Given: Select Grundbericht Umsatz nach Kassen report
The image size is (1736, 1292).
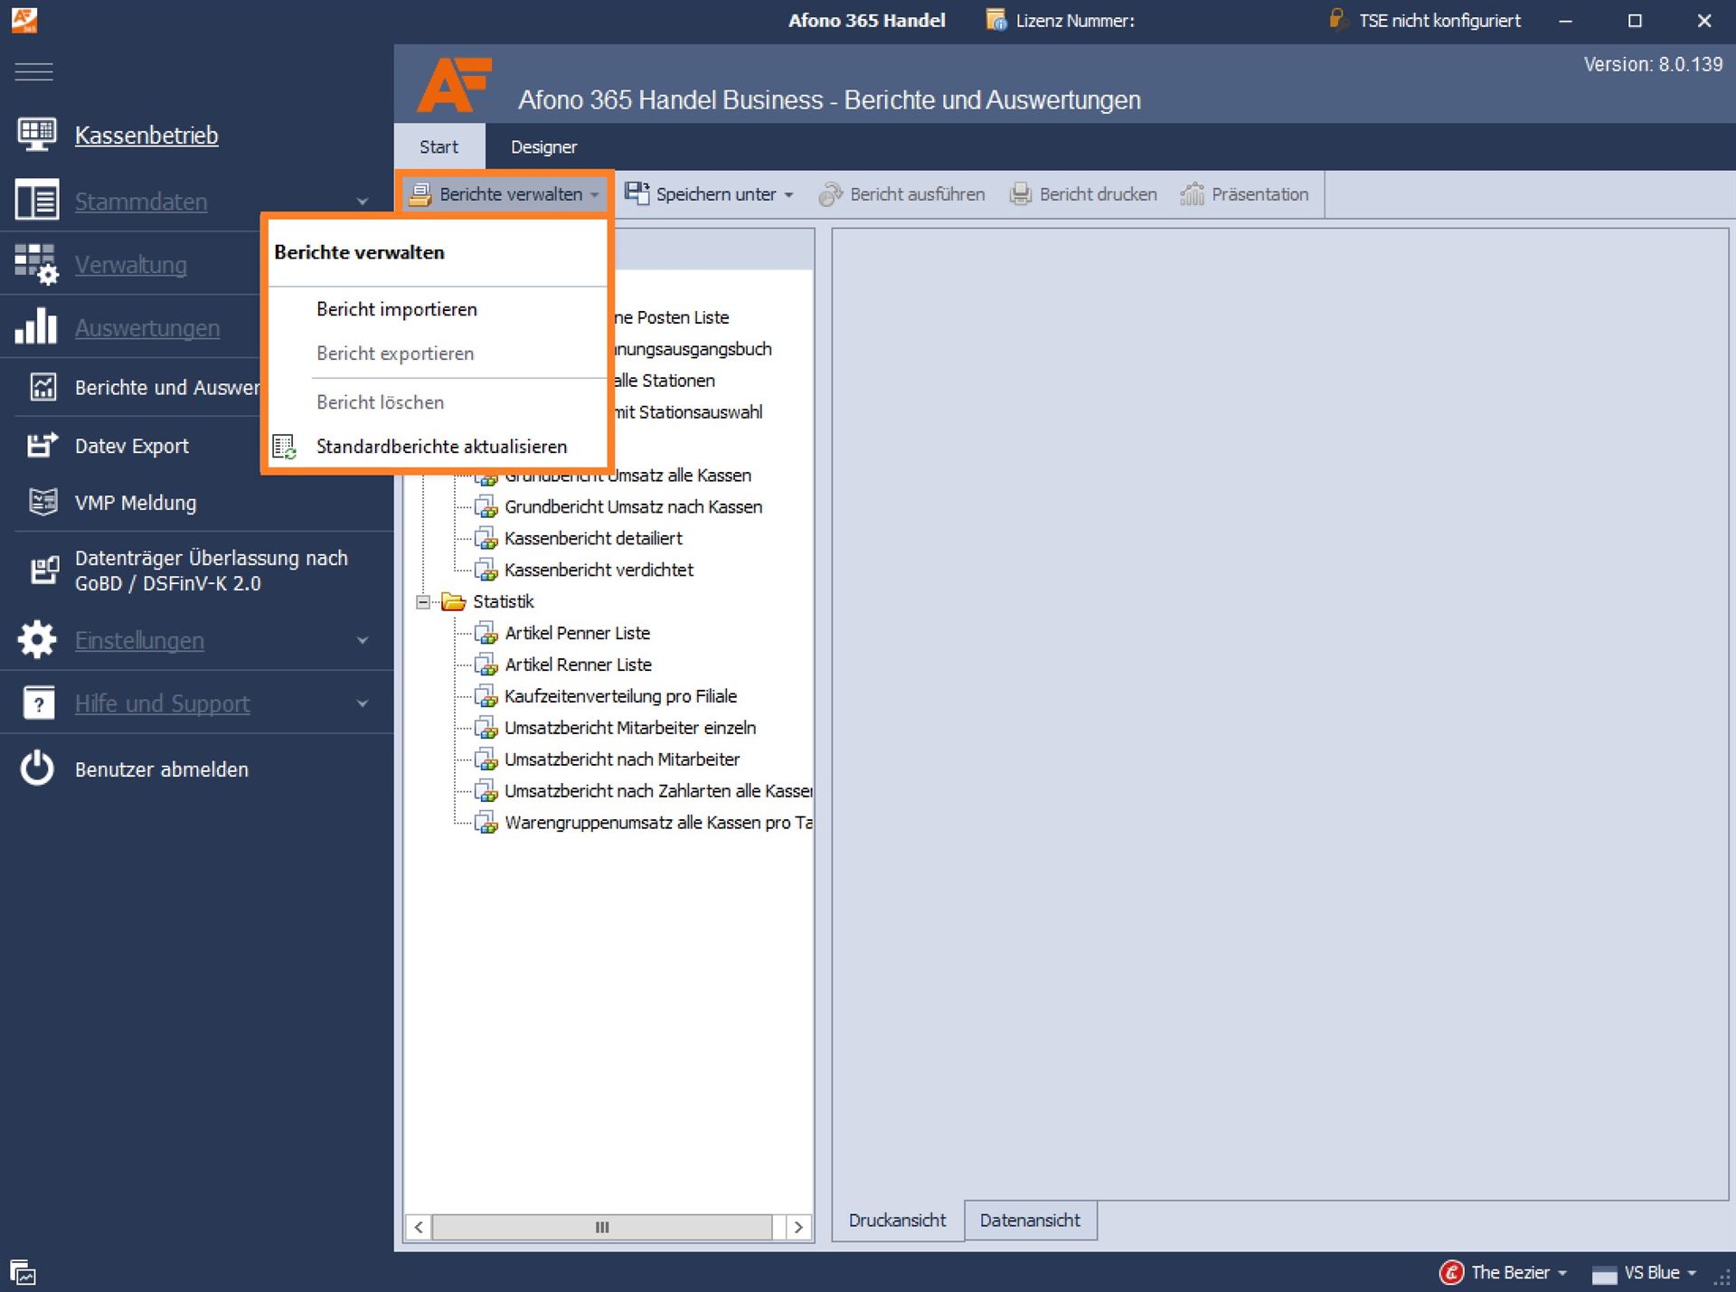Looking at the screenshot, I should [x=633, y=506].
